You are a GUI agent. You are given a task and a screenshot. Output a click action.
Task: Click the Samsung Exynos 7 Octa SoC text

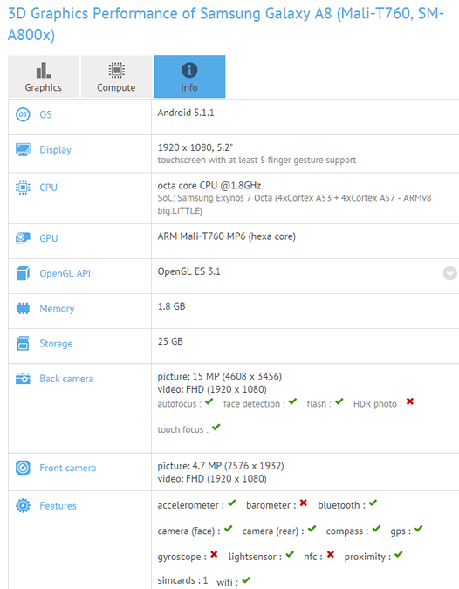pyautogui.click(x=294, y=204)
